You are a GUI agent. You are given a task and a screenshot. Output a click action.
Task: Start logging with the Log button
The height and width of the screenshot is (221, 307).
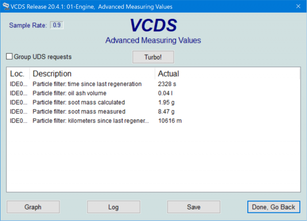(113, 207)
